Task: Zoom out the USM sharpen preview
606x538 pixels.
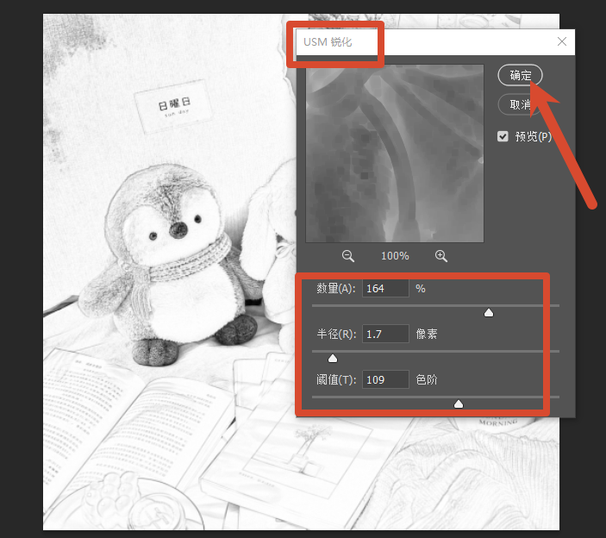Action: click(348, 256)
